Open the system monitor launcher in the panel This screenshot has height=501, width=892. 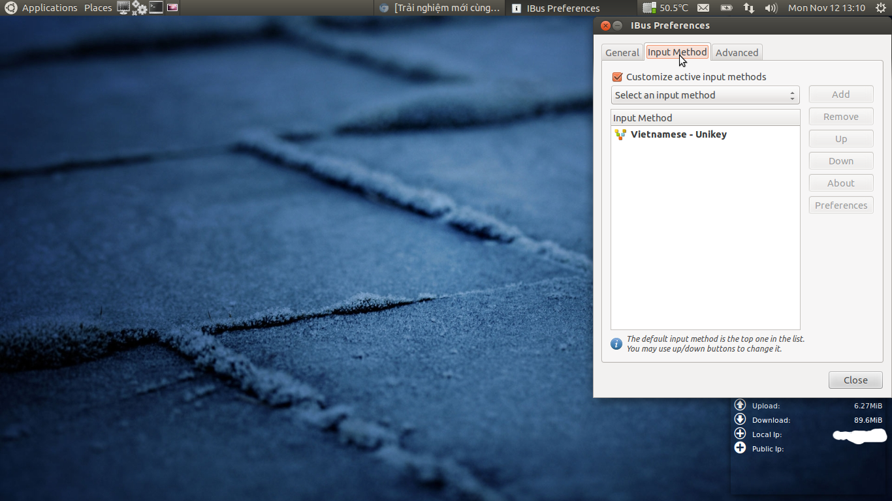click(123, 8)
